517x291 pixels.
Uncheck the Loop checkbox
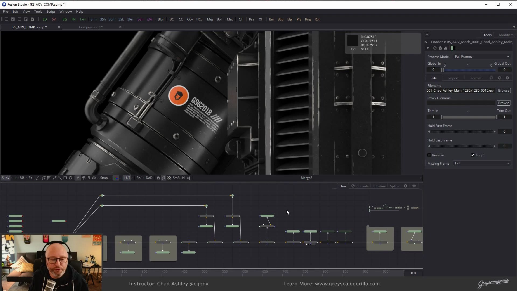(x=473, y=155)
